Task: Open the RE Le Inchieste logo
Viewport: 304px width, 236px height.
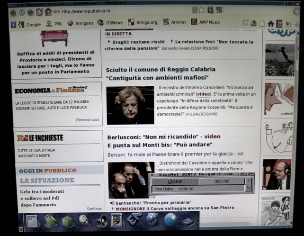Action: coord(40,138)
